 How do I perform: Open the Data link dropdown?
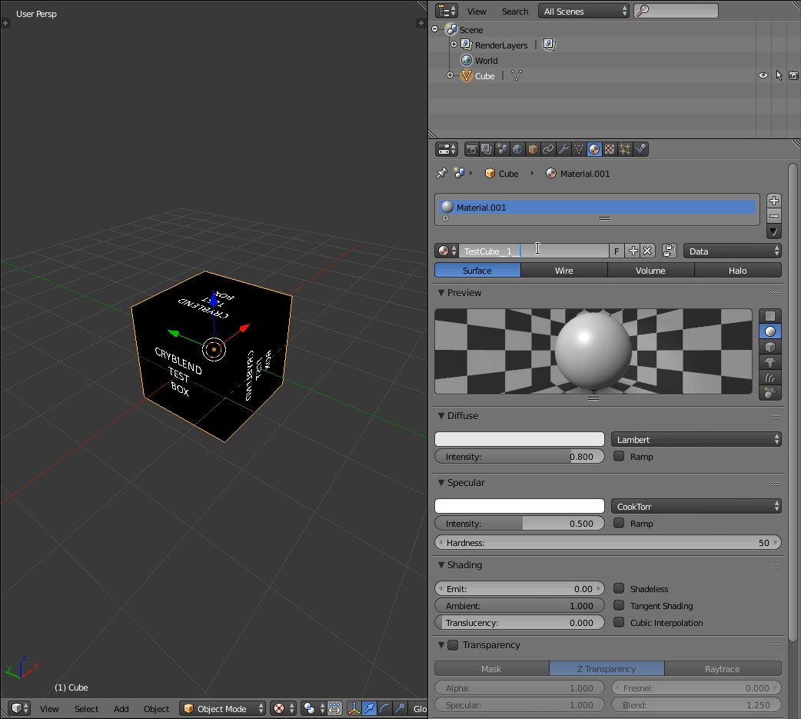(x=732, y=251)
